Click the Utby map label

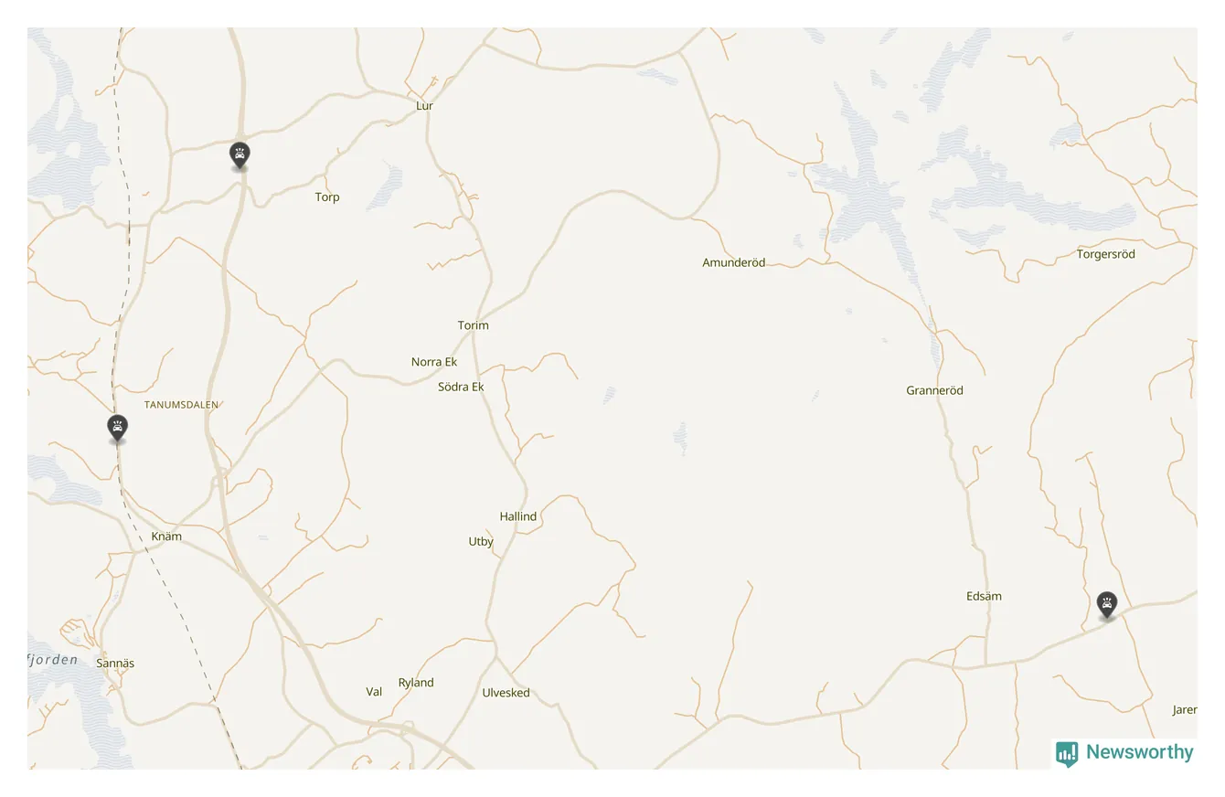(x=481, y=541)
